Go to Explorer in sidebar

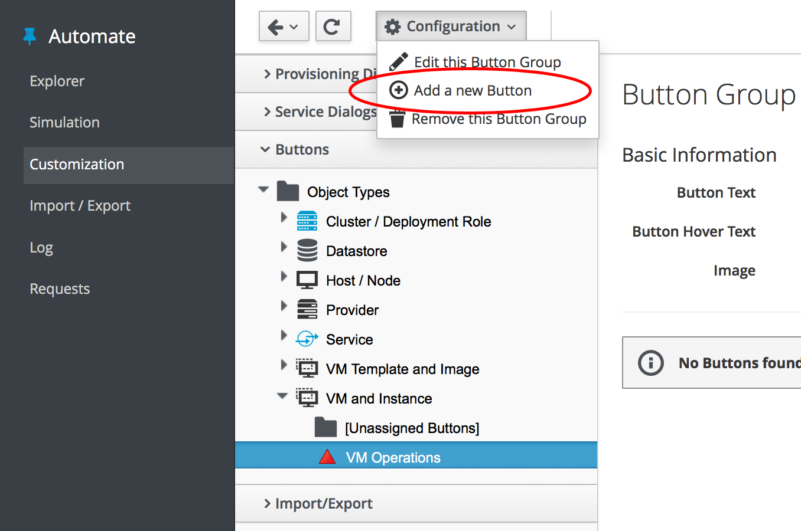tap(57, 81)
